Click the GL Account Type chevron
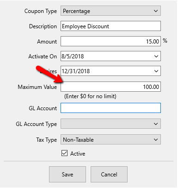This screenshot has height=188, width=178. pos(156,124)
